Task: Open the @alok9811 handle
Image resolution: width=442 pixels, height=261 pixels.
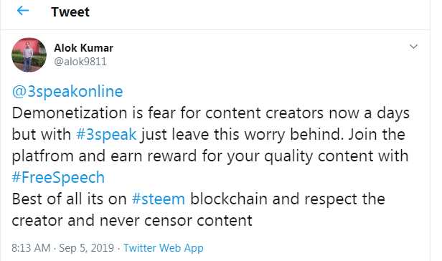Action: coord(80,62)
